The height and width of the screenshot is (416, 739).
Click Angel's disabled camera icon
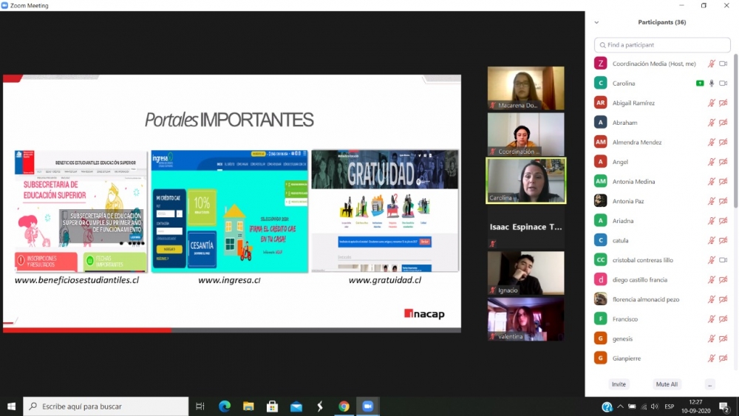[x=723, y=162]
